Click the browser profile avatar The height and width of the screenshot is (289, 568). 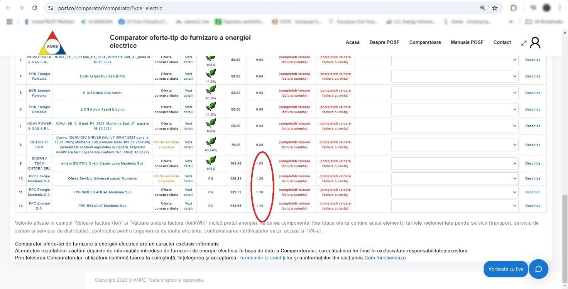(546, 8)
